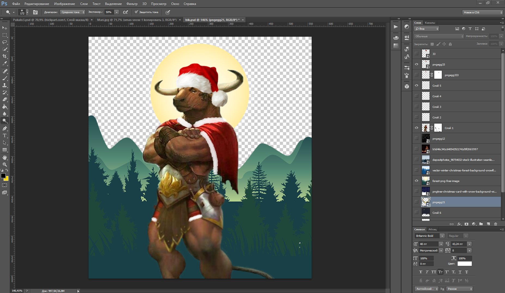The width and height of the screenshot is (505, 293).
Task: Click the Слой 1 layer mask thumbnail
Action: click(438, 128)
